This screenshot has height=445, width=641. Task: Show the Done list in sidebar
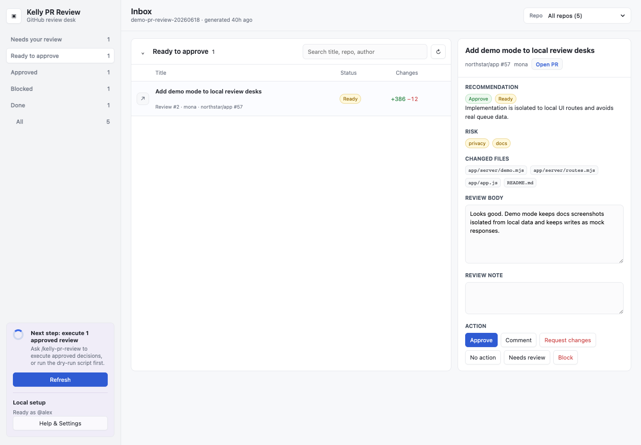[x=60, y=105]
